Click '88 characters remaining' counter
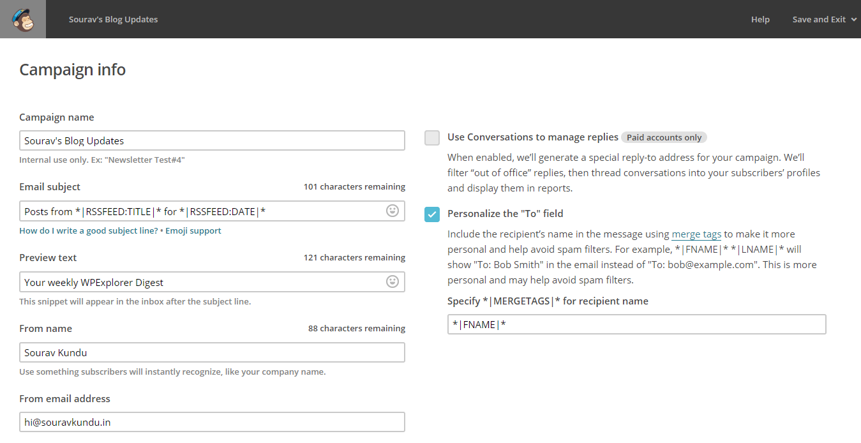This screenshot has width=861, height=443. point(357,329)
